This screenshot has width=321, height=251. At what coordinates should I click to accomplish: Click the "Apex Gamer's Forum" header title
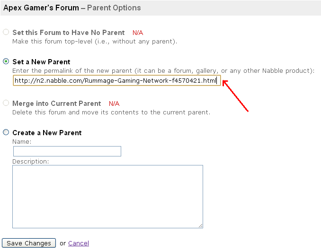[42, 8]
